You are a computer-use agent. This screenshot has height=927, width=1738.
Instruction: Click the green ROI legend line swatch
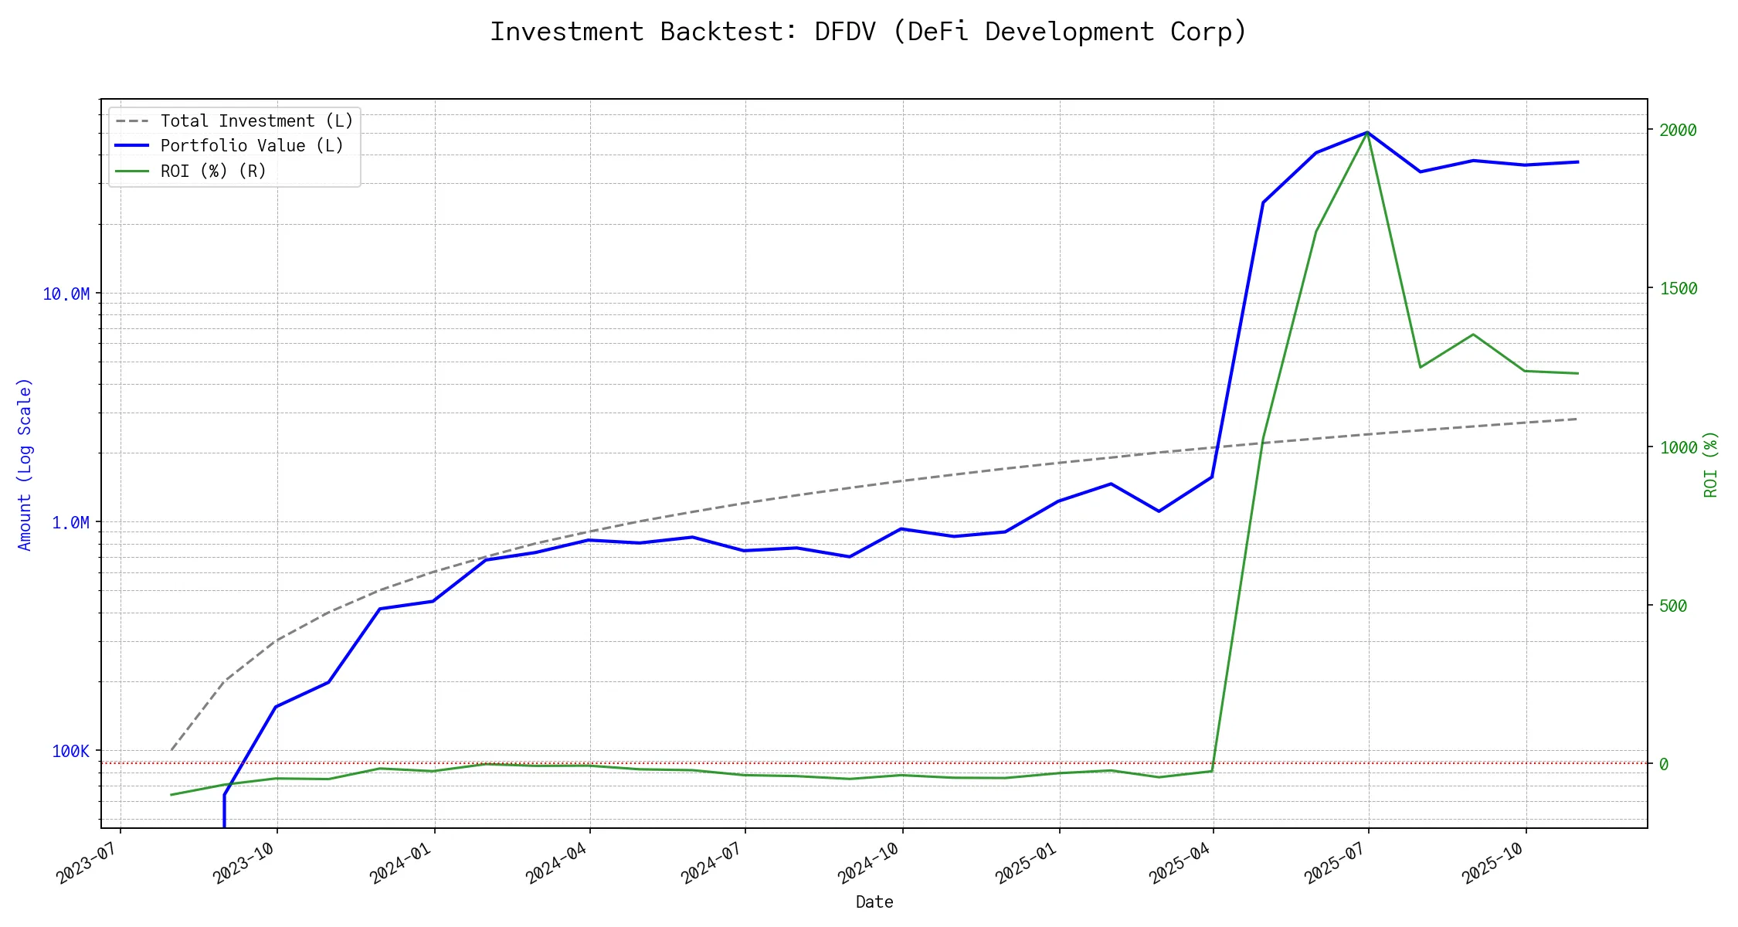(132, 171)
